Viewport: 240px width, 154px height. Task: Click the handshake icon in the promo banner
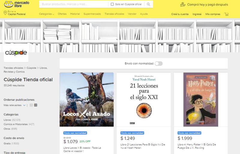(183, 5)
